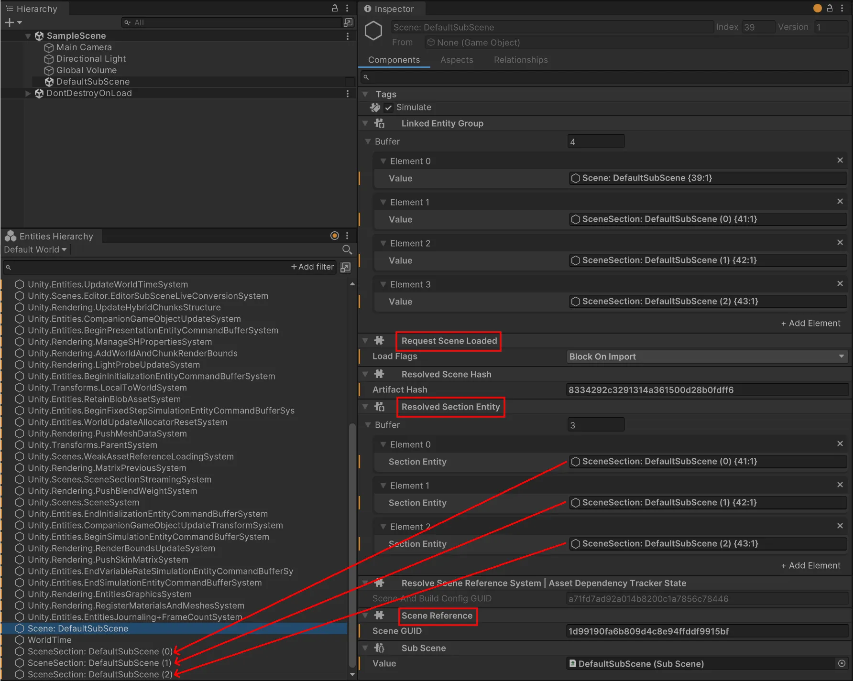Remove Element 0 from Linked Entity Group buffer
The height and width of the screenshot is (681, 854).
click(x=840, y=161)
